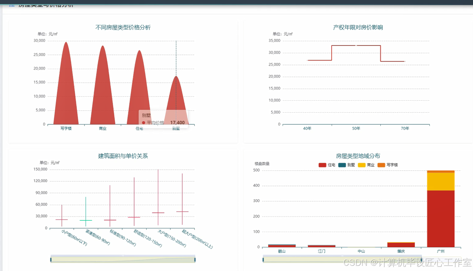Click the 舒适型(120-150㎡) axis label
This screenshot has width=473, height=271.
click(148, 239)
